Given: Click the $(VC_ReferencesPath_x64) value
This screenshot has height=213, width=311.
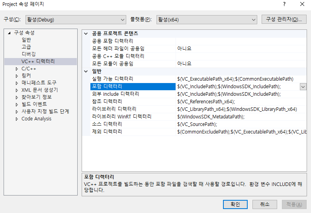Looking at the screenshot, I should pos(241,102).
